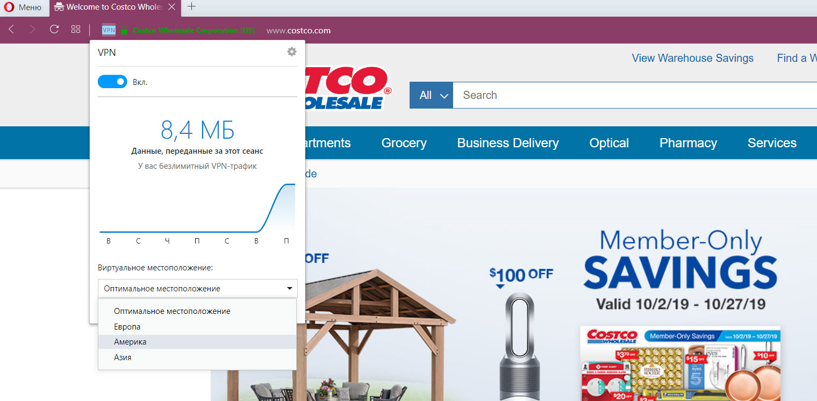Image resolution: width=817 pixels, height=401 pixels.
Task: Open the Pharmacy navigation item
Action: [x=688, y=143]
